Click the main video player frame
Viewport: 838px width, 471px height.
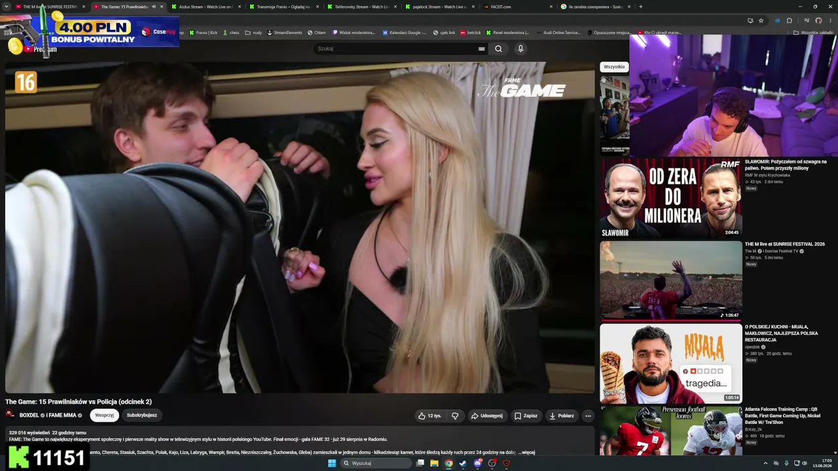300,227
